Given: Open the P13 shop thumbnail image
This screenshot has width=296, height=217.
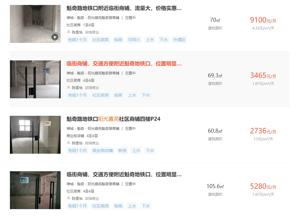Looking at the screenshot, I should [35, 79].
